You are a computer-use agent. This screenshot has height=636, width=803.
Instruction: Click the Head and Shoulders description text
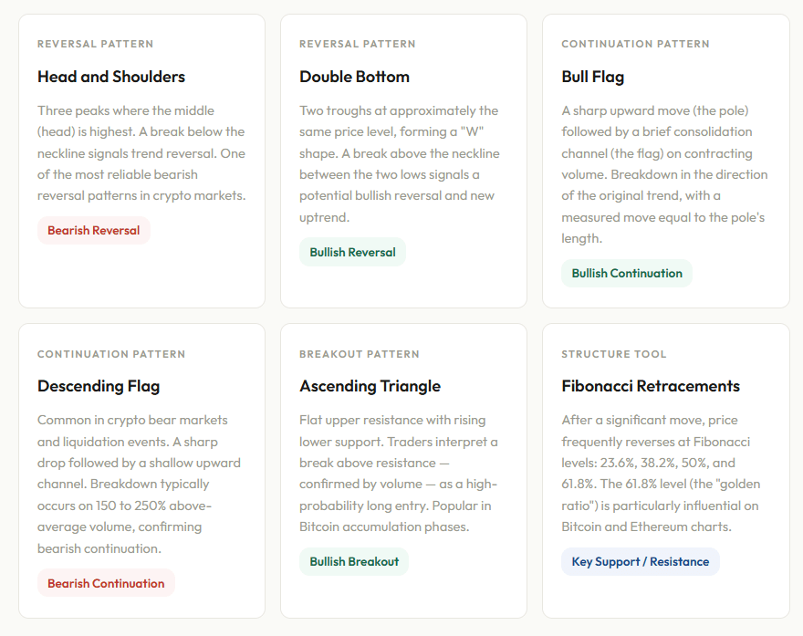click(x=141, y=153)
